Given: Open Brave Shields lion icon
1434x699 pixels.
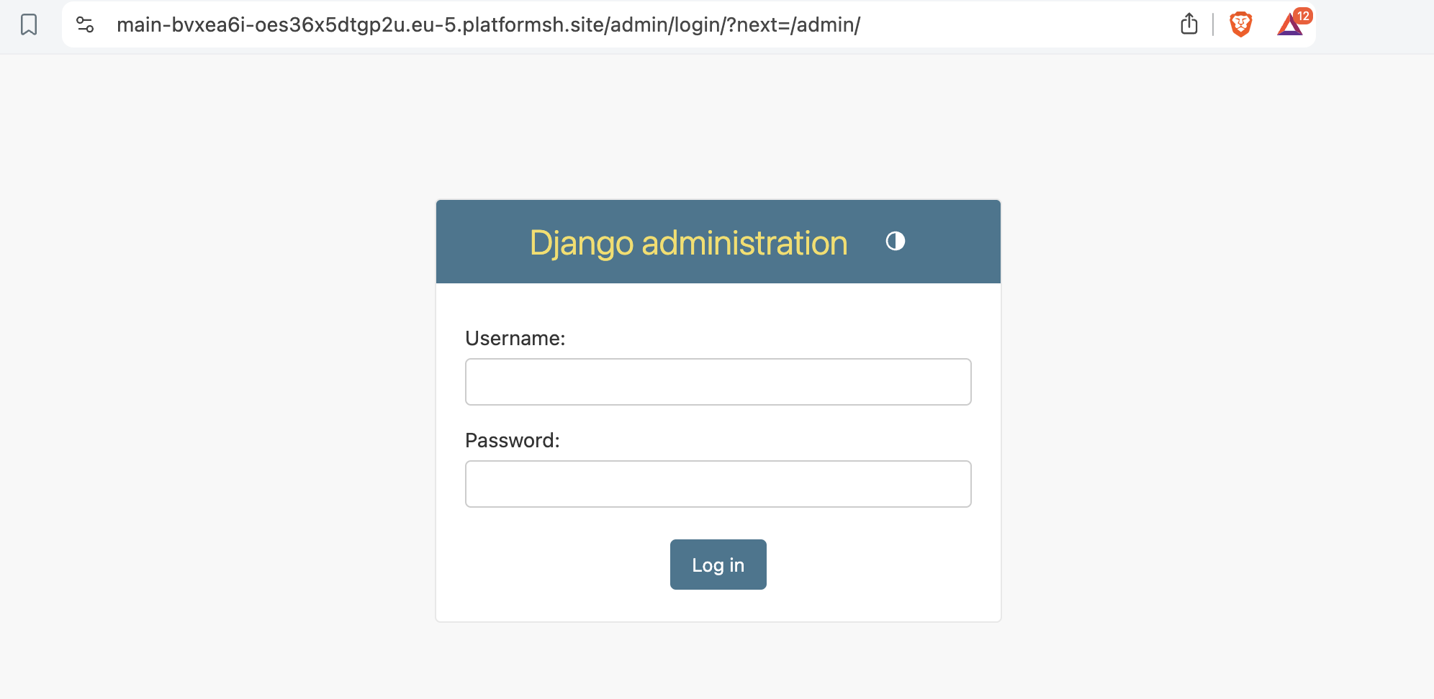Looking at the screenshot, I should click(1241, 24).
